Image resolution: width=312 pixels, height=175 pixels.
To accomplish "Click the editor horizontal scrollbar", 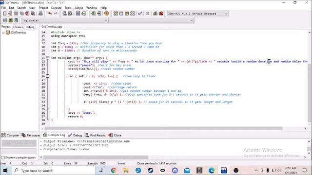I will tap(163, 128).
